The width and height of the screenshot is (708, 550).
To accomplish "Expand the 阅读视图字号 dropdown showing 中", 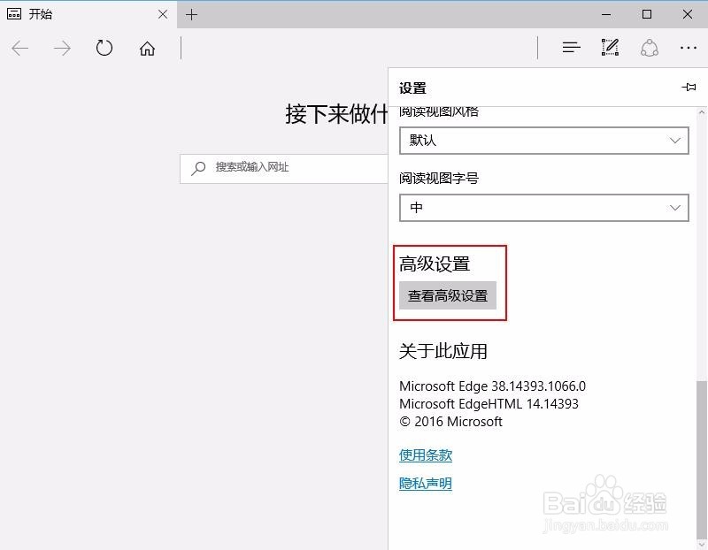I will pyautogui.click(x=544, y=208).
